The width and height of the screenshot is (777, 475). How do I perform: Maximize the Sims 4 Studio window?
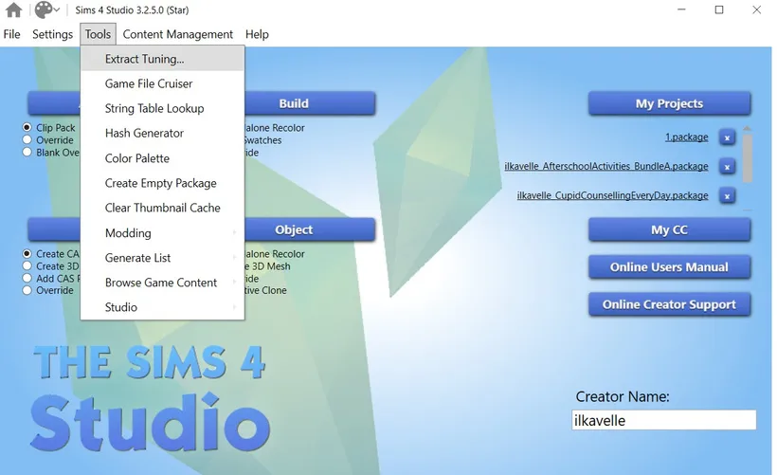click(x=719, y=9)
